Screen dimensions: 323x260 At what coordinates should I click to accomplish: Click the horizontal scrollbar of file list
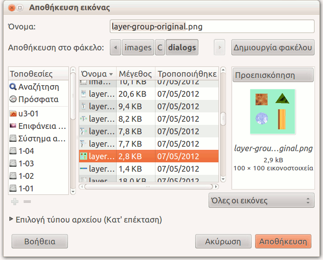(150, 186)
